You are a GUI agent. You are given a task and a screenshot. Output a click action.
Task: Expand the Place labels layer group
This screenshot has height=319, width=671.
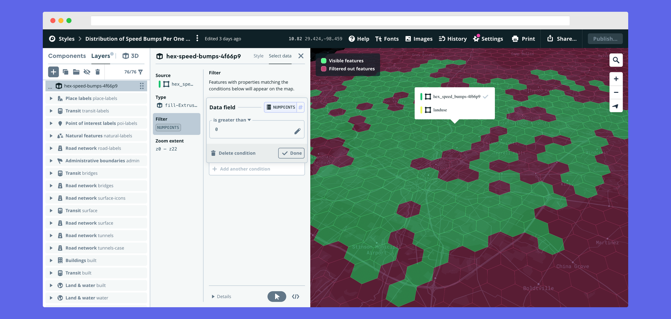coord(51,99)
